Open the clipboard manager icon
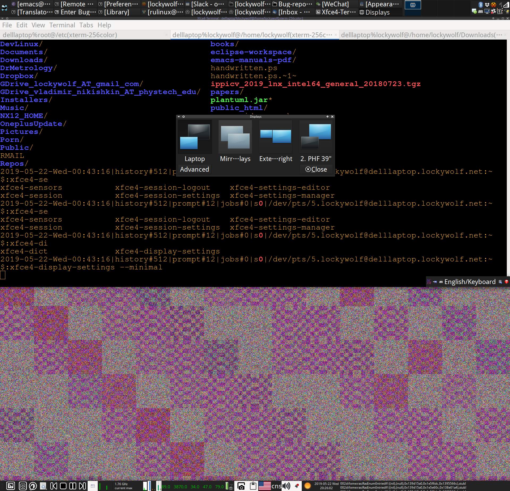This screenshot has width=510, height=491. 253,486
